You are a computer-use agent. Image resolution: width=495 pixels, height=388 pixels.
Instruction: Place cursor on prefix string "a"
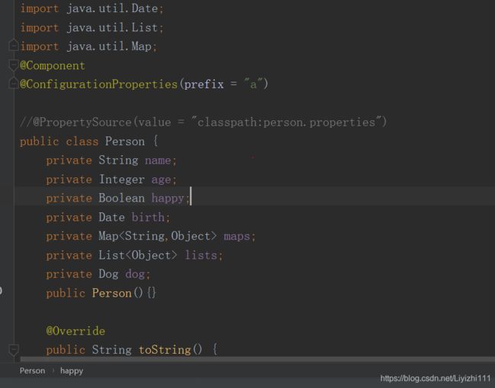[x=253, y=84]
